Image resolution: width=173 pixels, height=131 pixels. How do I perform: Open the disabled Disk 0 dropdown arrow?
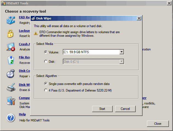(x=121, y=61)
